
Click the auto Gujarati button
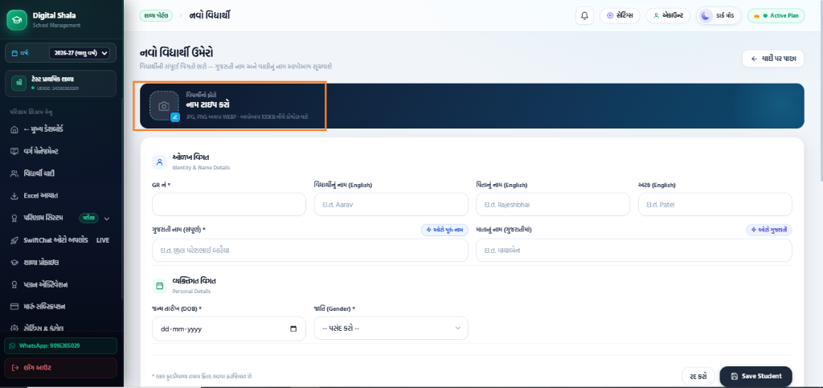pyautogui.click(x=769, y=230)
